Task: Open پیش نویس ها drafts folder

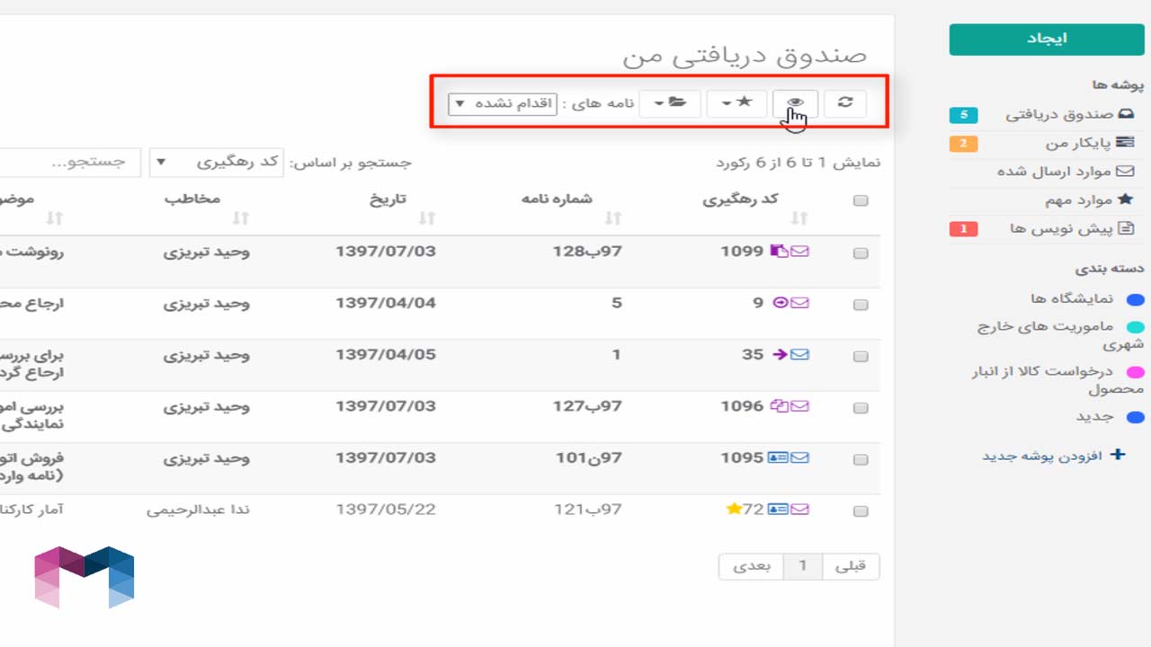Action: (1072, 228)
